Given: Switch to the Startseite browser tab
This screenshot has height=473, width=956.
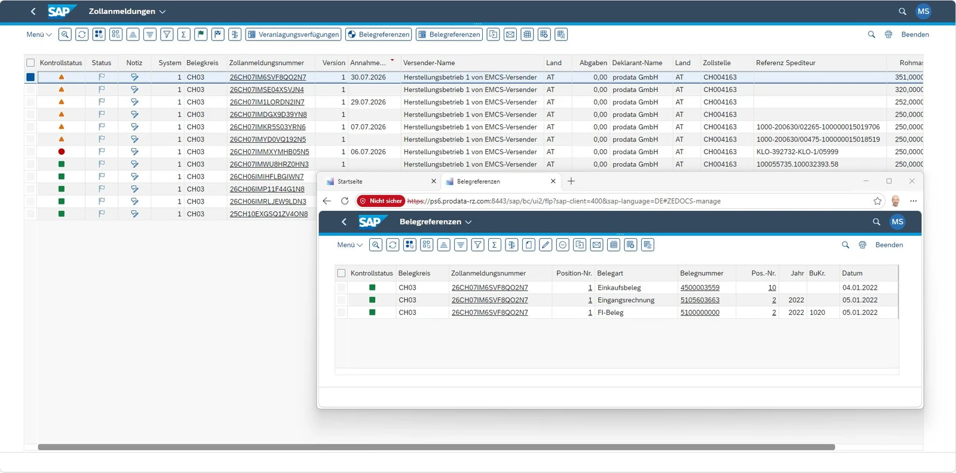Looking at the screenshot, I should point(381,182).
